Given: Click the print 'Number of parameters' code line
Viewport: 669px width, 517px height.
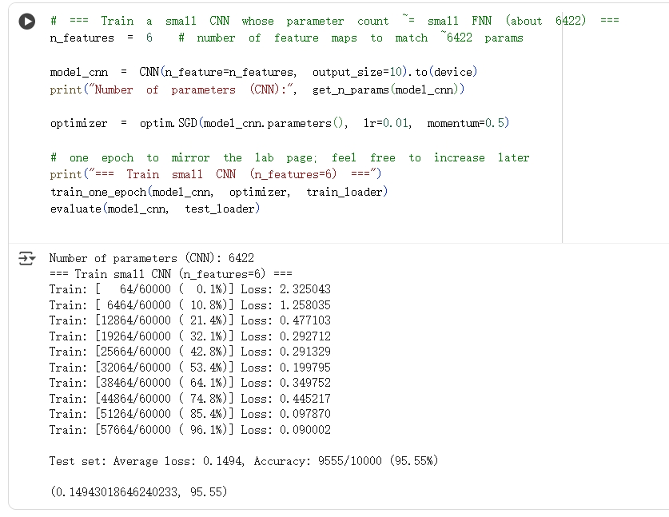Looking at the screenshot, I should pyautogui.click(x=257, y=89).
